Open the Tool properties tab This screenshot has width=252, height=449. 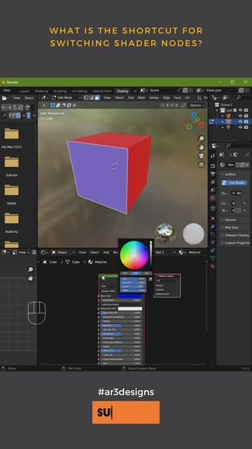tap(213, 156)
